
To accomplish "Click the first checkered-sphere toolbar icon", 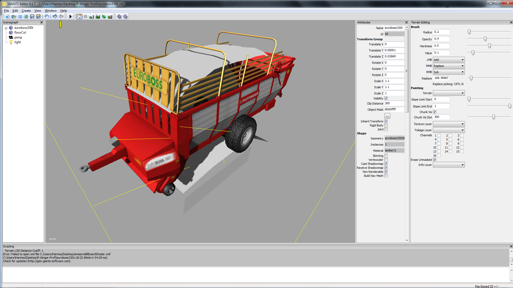I will (119, 17).
